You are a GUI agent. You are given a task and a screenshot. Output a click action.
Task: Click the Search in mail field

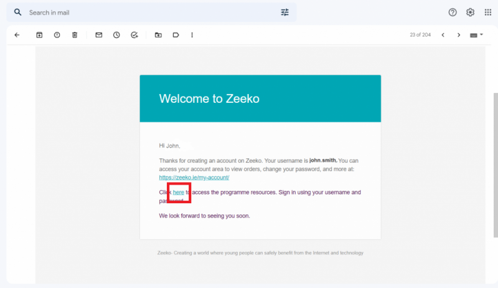[x=149, y=12]
